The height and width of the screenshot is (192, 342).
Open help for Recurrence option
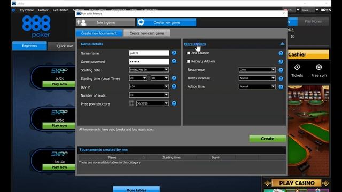(281, 70)
